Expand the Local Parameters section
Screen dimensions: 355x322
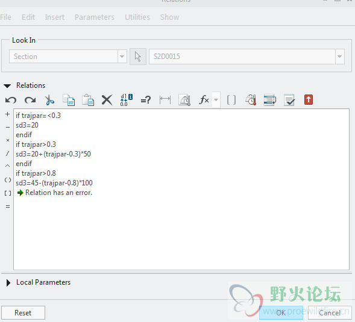8,283
